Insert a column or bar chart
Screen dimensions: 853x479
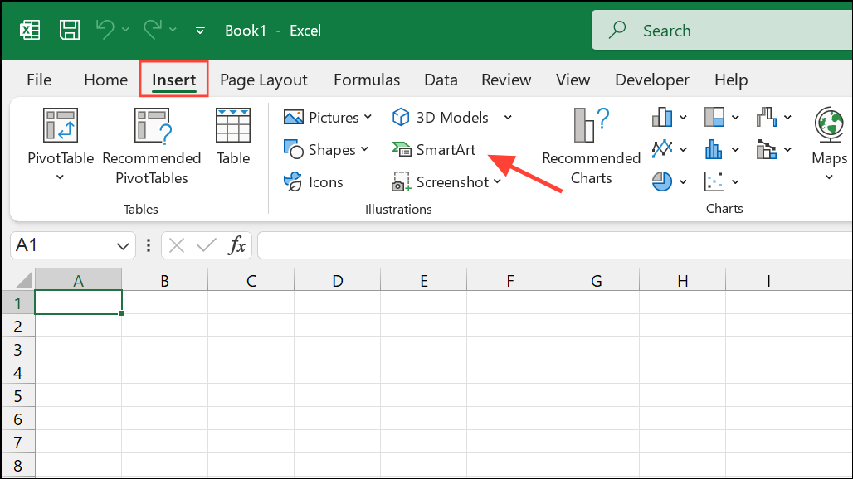tap(664, 116)
